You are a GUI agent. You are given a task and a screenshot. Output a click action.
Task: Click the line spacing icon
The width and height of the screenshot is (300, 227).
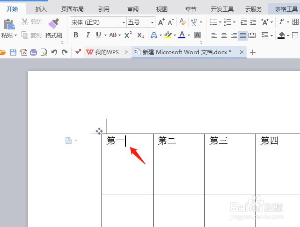point(265,35)
